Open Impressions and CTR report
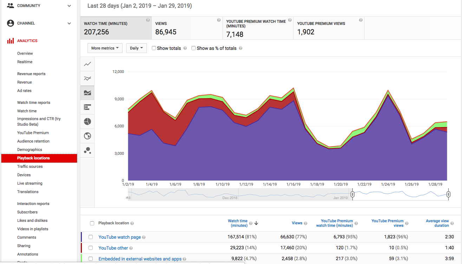Image resolution: width=462 pixels, height=264 pixels. coord(39,121)
